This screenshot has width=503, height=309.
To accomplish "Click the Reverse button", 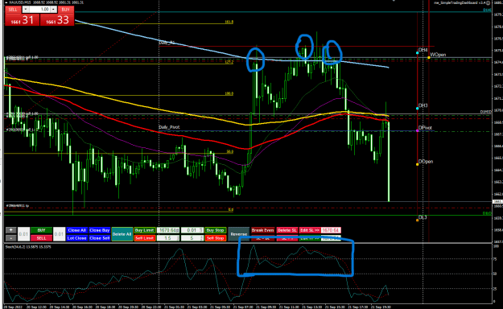I will (x=238, y=234).
